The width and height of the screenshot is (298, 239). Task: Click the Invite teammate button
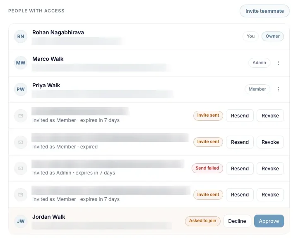click(x=264, y=11)
